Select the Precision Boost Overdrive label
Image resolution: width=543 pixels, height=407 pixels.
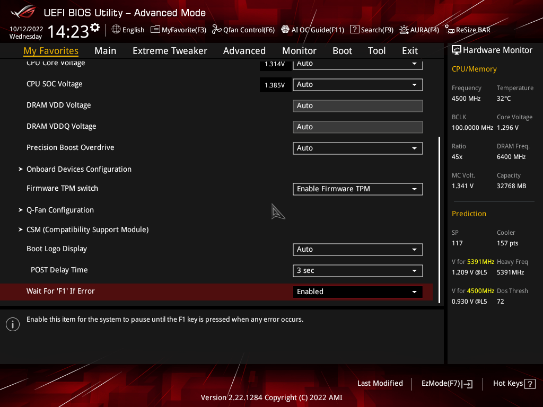(71, 148)
